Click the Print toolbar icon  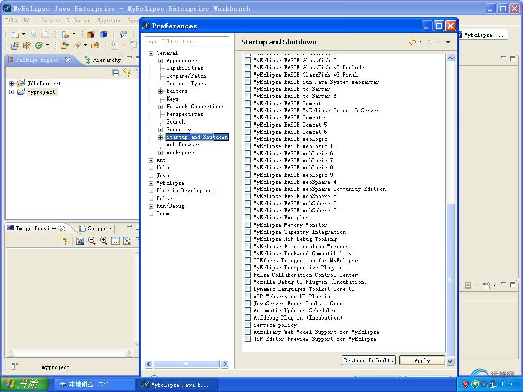[45, 34]
